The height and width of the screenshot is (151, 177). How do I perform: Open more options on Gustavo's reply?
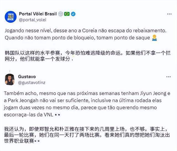168,77
